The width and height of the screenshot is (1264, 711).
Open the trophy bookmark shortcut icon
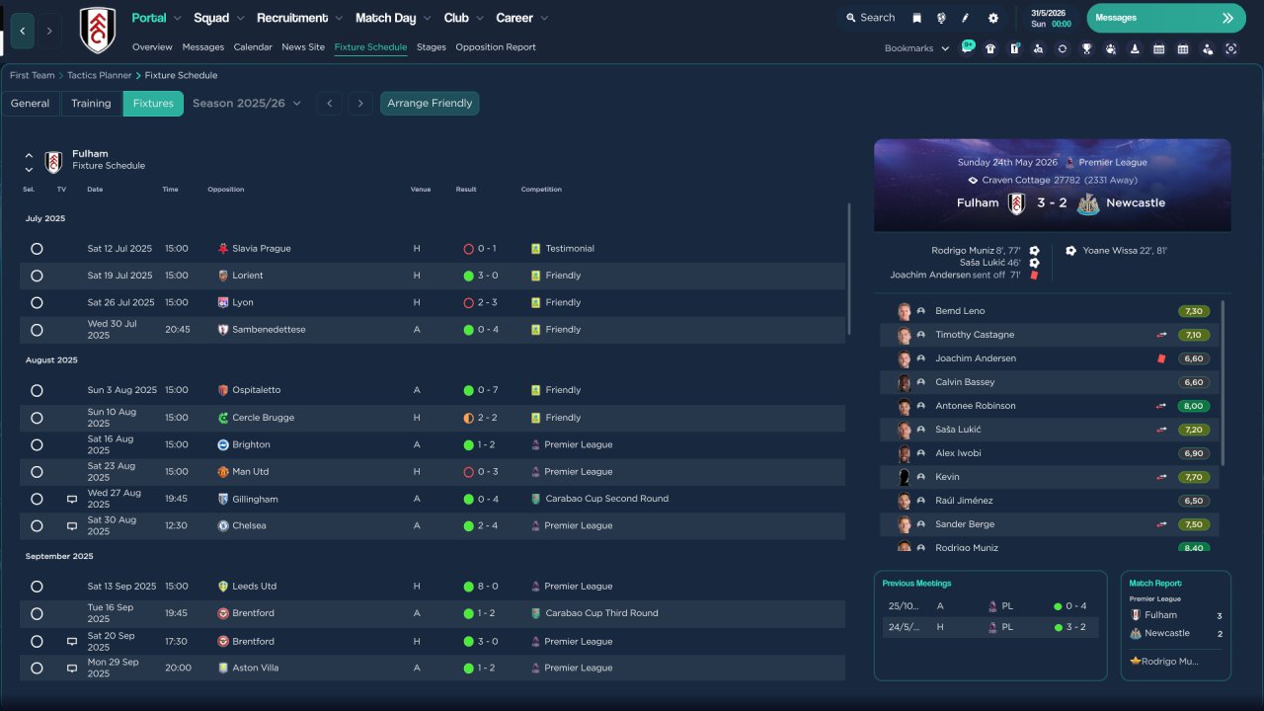[x=1086, y=48]
